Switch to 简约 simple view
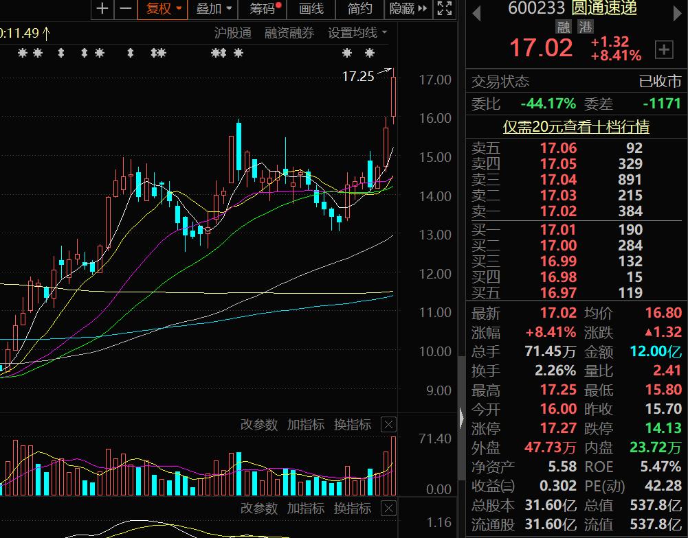688x538 pixels. 359,9
